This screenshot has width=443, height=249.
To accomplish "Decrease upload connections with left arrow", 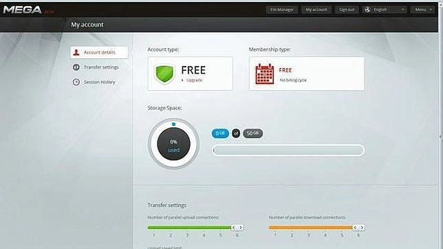I will [234, 228].
